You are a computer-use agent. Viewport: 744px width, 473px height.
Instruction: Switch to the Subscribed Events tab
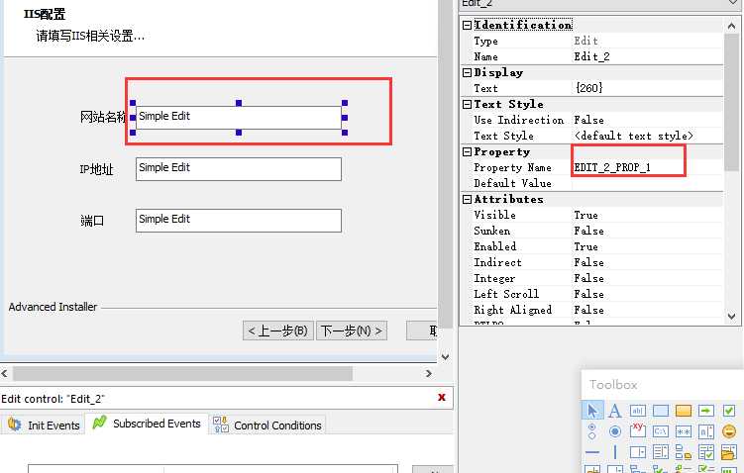(147, 424)
